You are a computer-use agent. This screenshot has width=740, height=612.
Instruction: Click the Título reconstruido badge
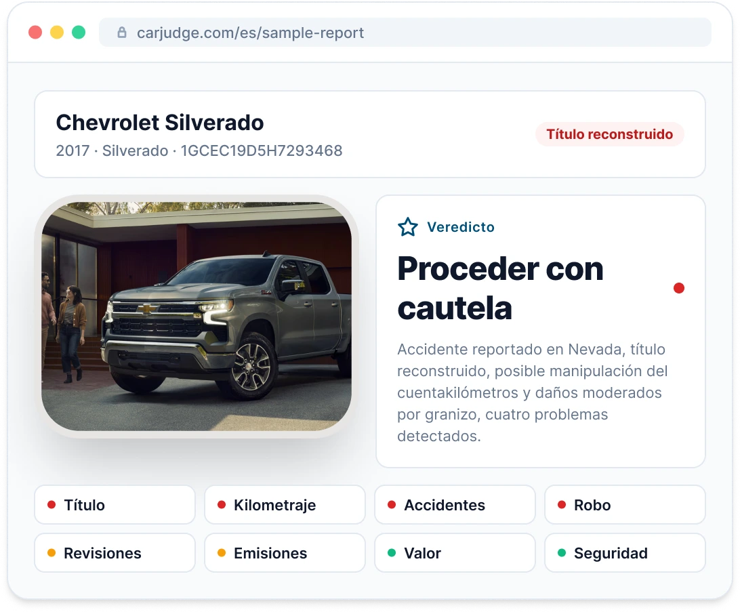tap(609, 134)
